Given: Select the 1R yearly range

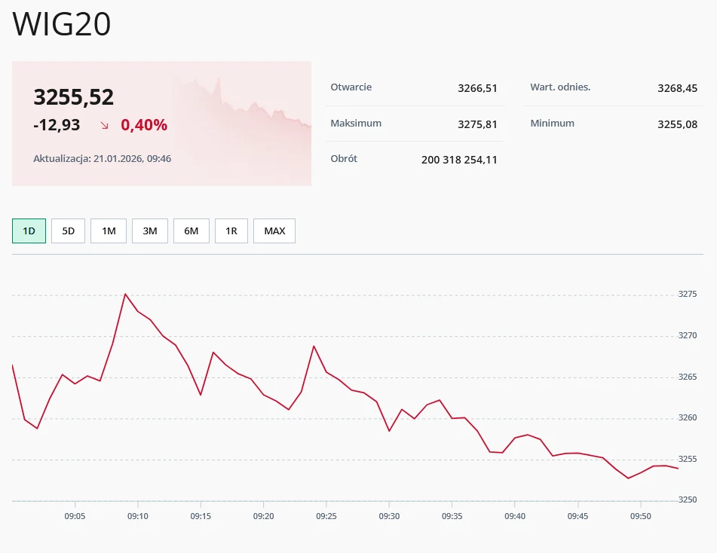Looking at the screenshot, I should pos(231,231).
